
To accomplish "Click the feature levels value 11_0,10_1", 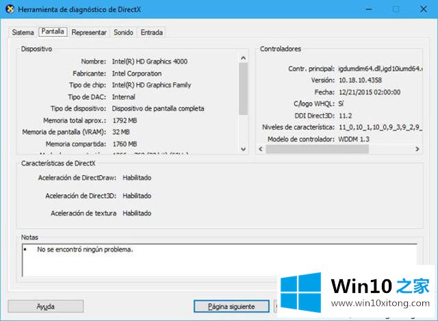I will [381, 127].
